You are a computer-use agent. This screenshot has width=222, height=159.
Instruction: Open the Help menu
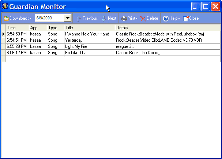tap(172, 18)
